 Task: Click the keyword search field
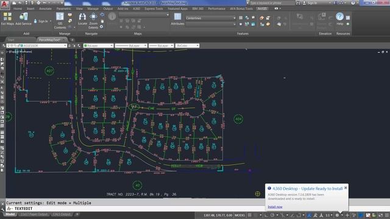[x=272, y=3]
